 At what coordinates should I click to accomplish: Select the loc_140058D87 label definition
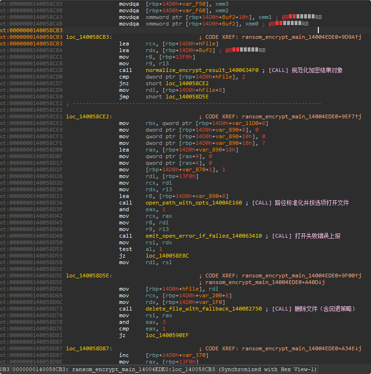[x=89, y=348]
